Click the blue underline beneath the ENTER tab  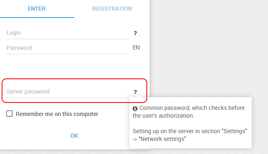(x=37, y=18)
